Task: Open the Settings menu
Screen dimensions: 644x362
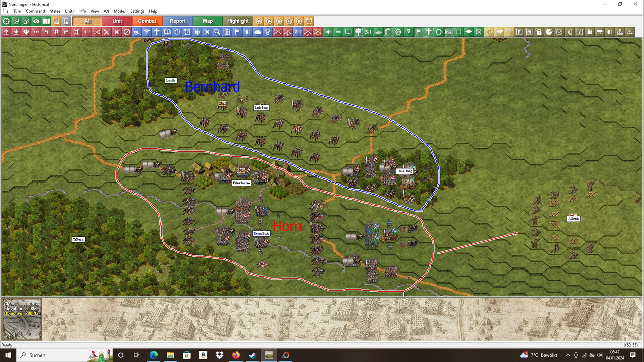Action: point(137,11)
